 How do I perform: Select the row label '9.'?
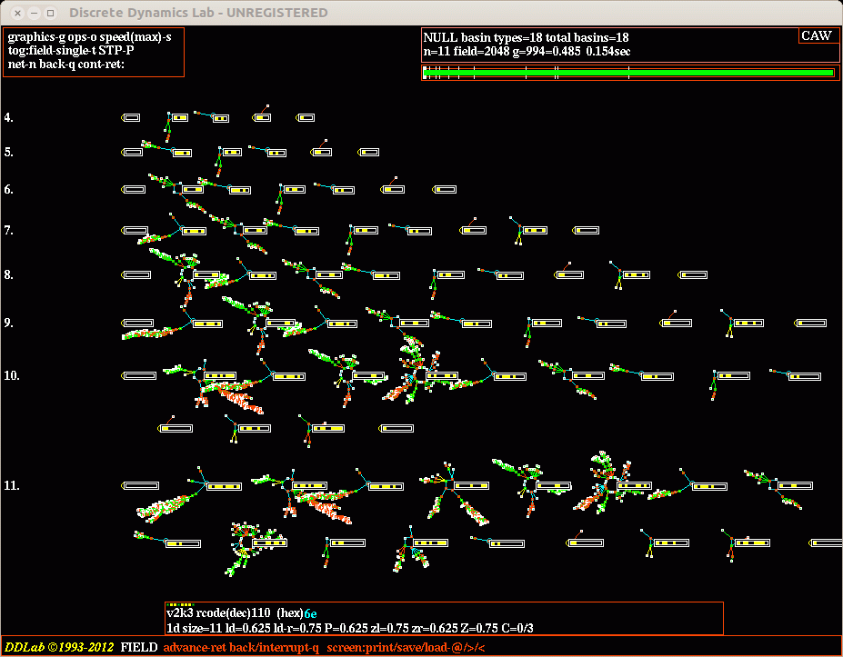8,323
